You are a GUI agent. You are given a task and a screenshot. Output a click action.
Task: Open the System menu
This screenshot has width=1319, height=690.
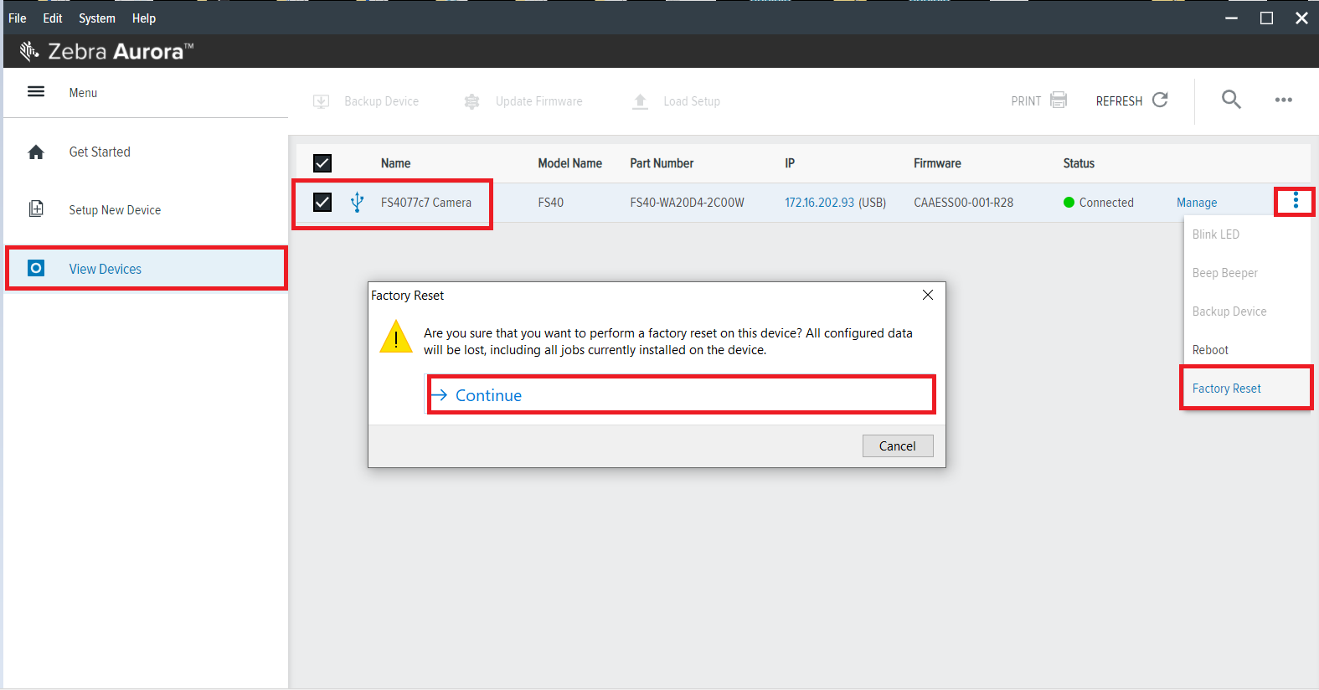97,18
